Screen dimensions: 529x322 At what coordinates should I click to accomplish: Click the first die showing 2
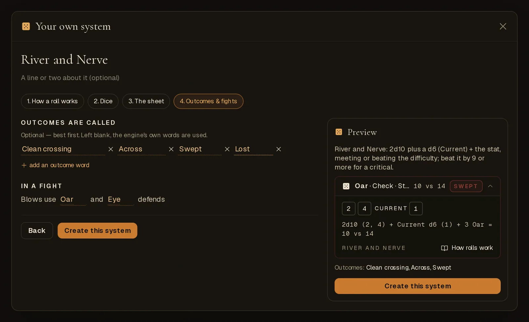[348, 208]
